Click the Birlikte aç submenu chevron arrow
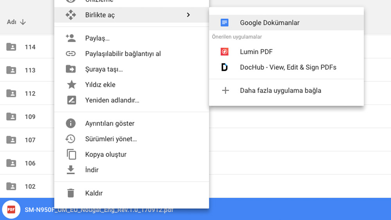The width and height of the screenshot is (391, 220). (x=188, y=15)
